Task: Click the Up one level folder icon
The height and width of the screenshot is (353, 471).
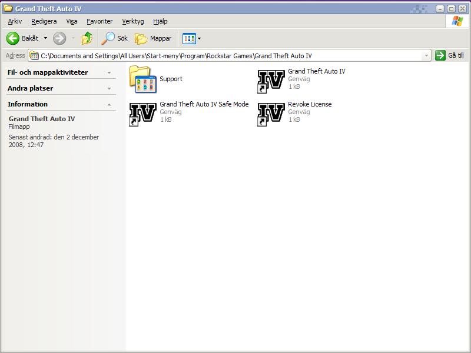Action: [x=87, y=38]
